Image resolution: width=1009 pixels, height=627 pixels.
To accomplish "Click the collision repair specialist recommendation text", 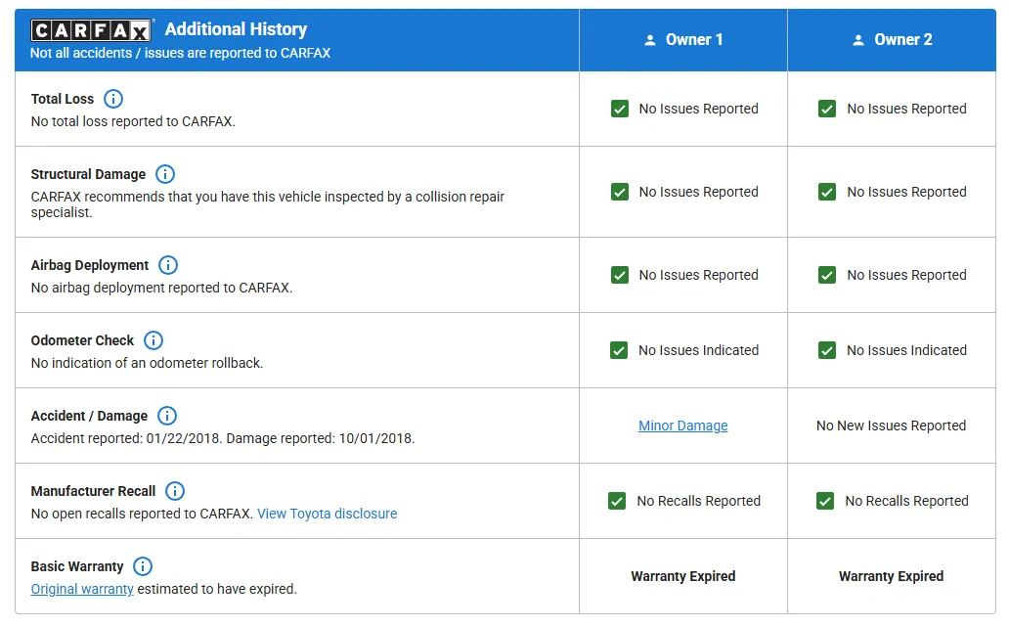I will pos(268,204).
